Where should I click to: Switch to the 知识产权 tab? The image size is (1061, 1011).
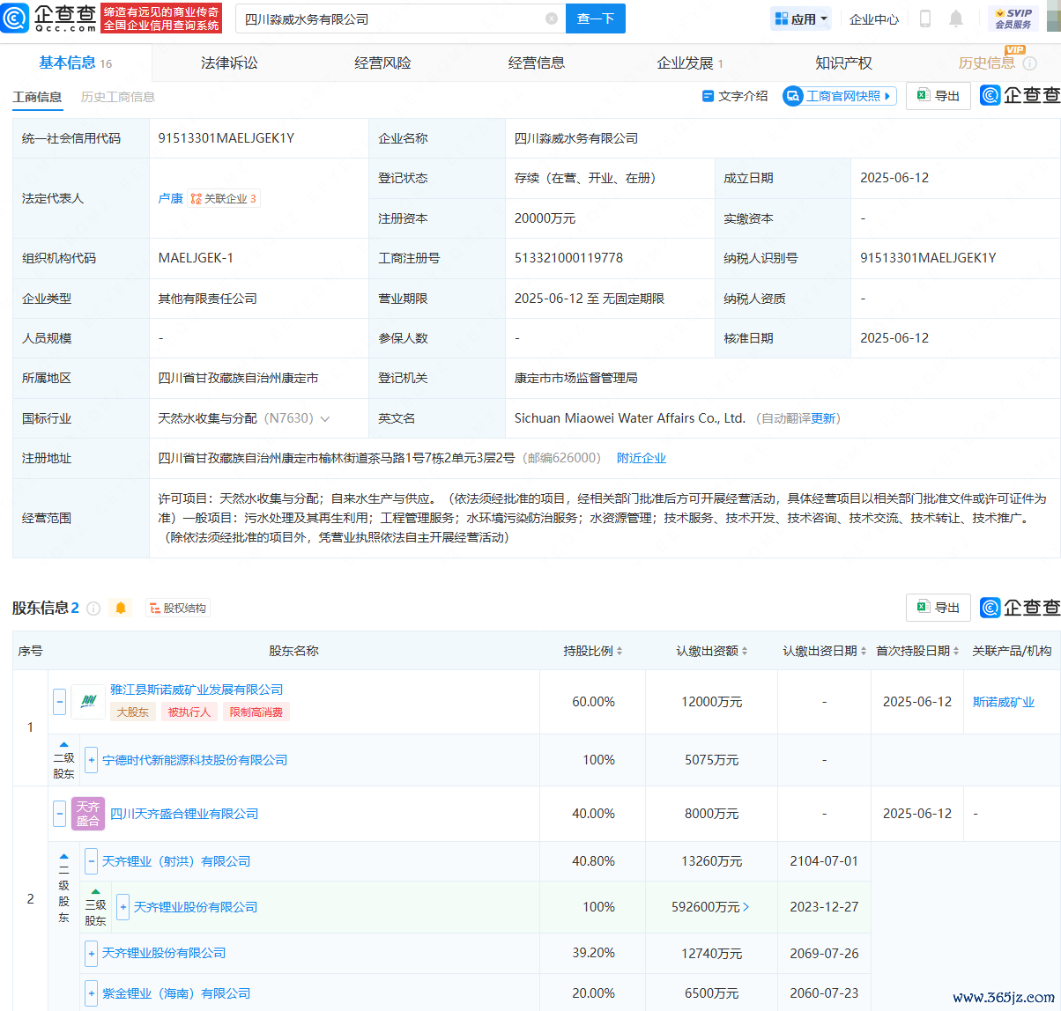tap(843, 63)
